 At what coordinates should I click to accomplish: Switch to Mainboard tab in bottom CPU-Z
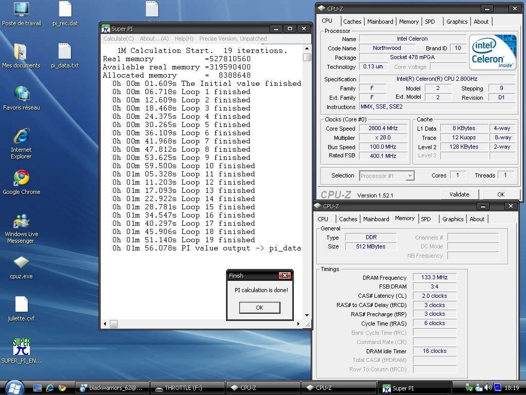tap(376, 219)
